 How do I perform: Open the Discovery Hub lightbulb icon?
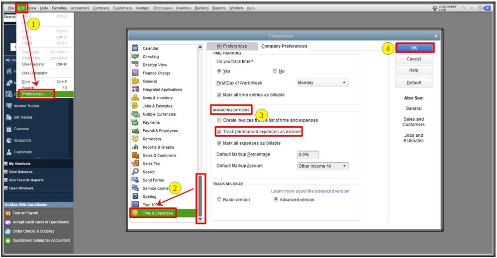435,8
